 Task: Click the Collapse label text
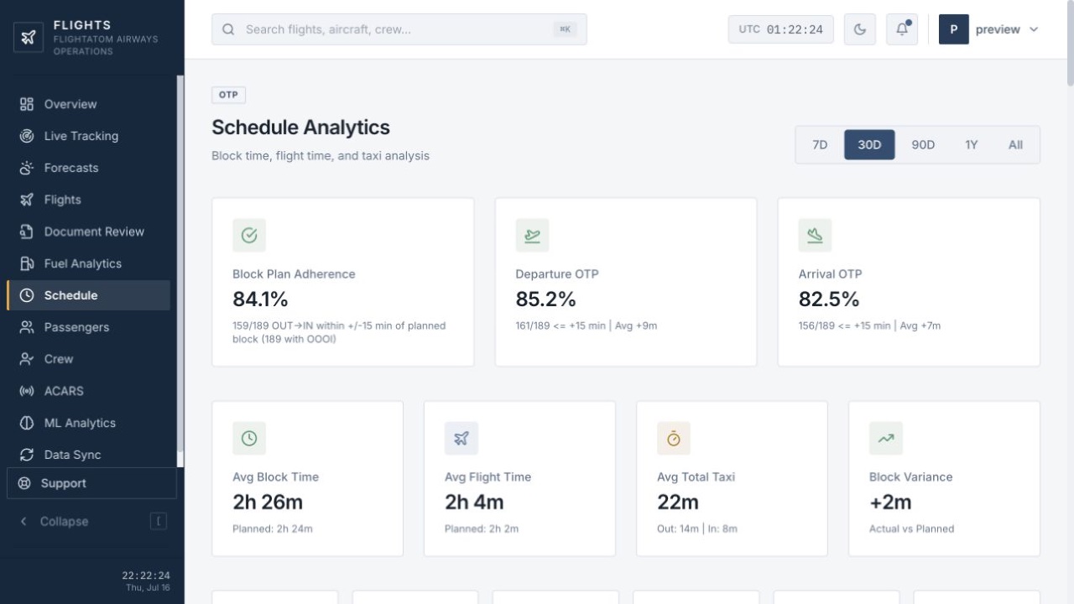pyautogui.click(x=64, y=521)
